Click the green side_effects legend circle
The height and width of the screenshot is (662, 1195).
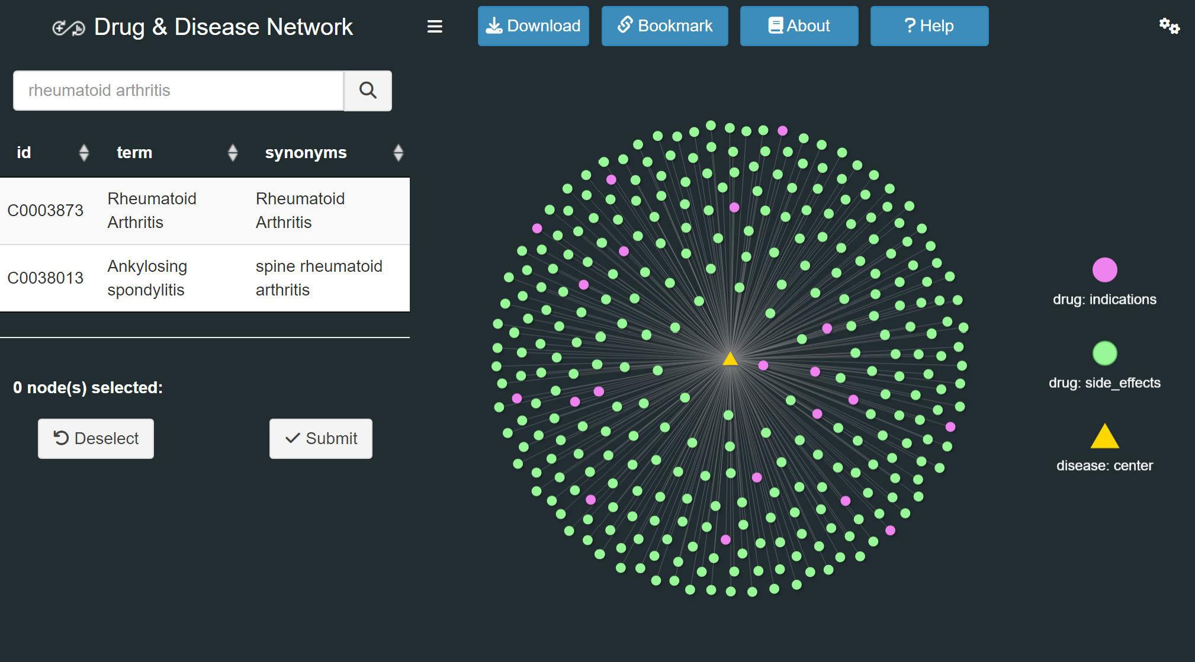1104,354
